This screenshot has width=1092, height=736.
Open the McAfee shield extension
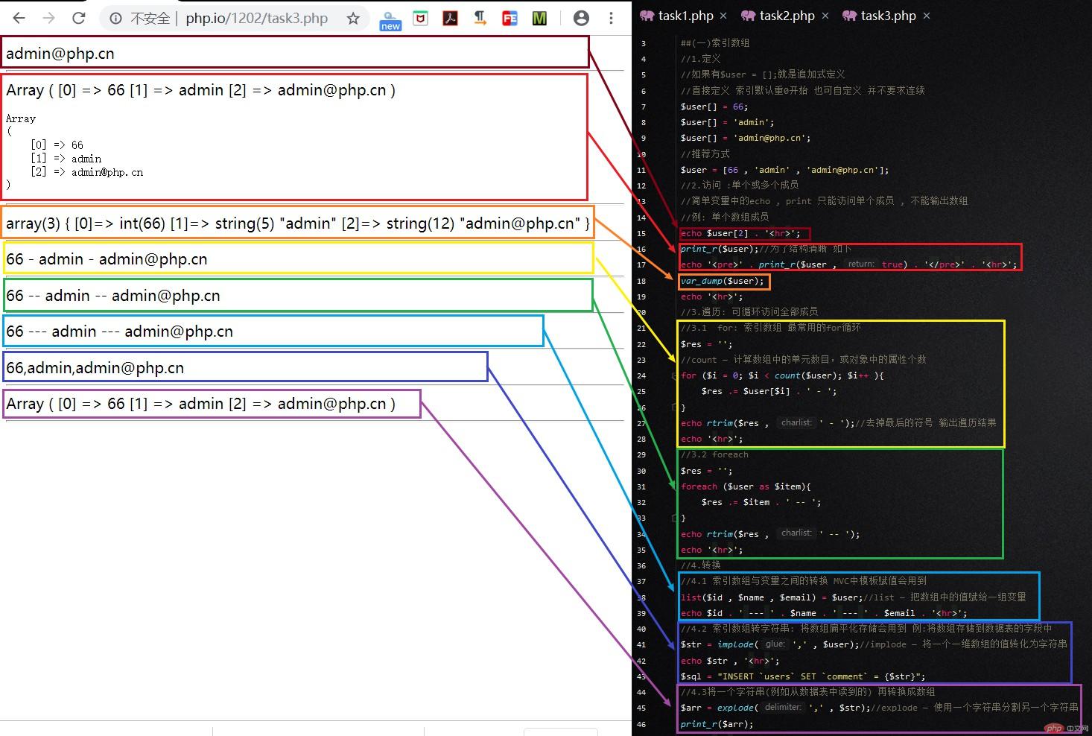pos(421,18)
